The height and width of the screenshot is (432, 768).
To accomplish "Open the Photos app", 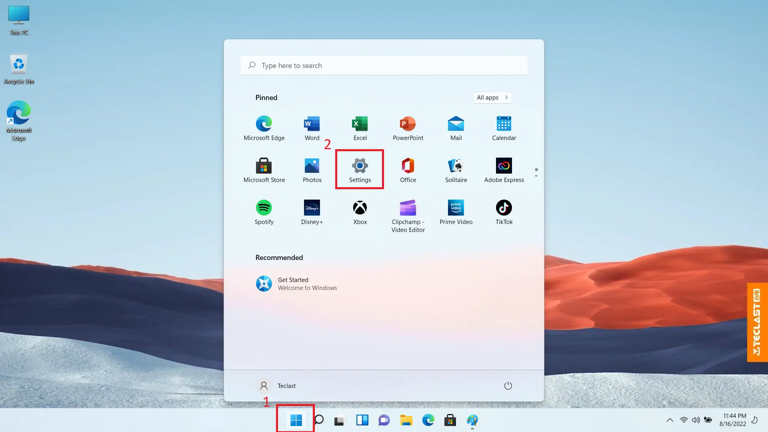I will [x=312, y=166].
